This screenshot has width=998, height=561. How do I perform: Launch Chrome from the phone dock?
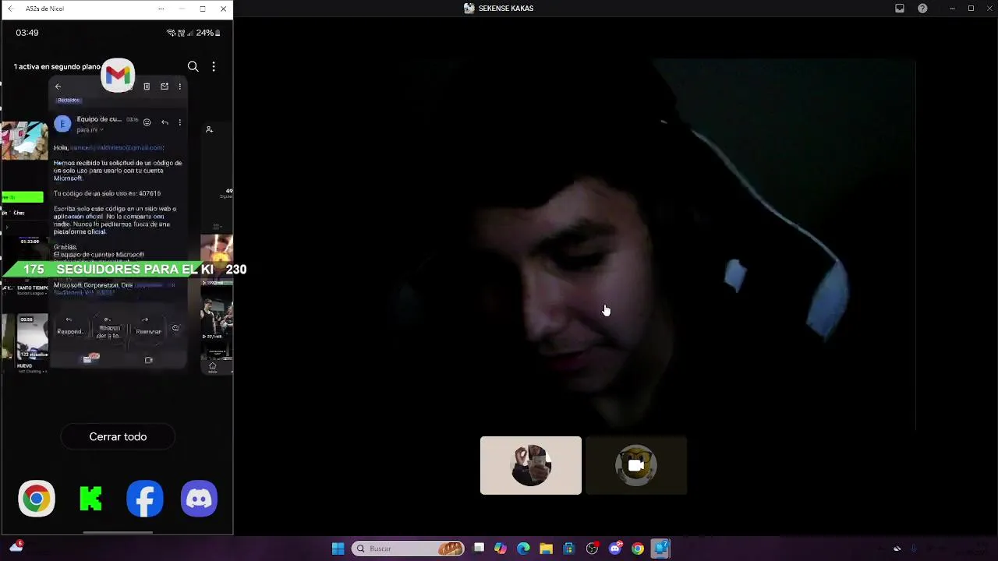37,499
